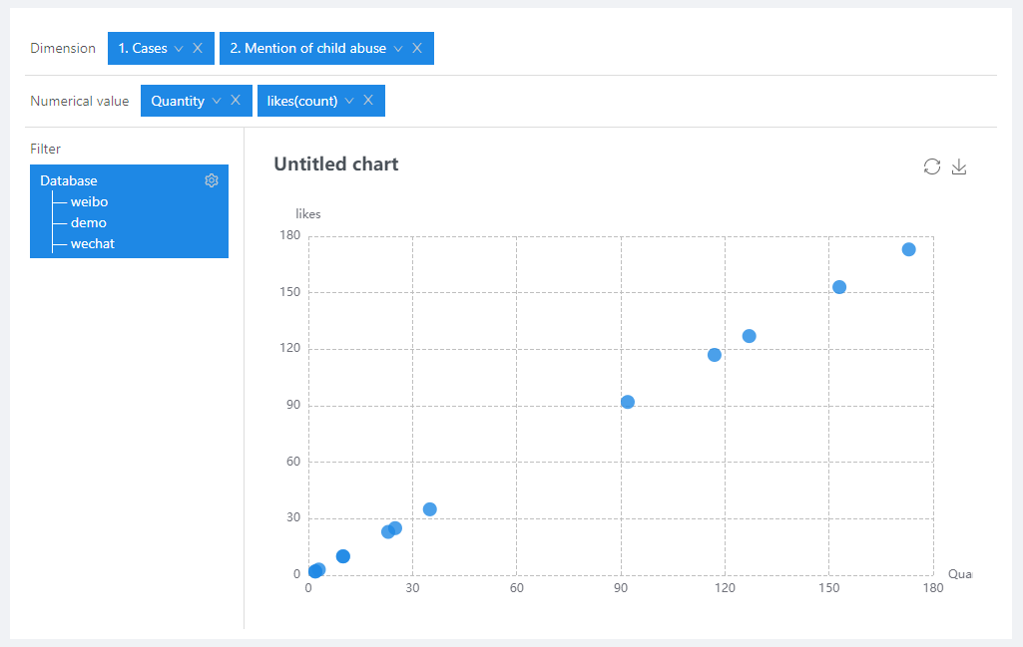Screen dimensions: 1023x647
Task: Remove the Quantity numerical value
Action: 236,100
